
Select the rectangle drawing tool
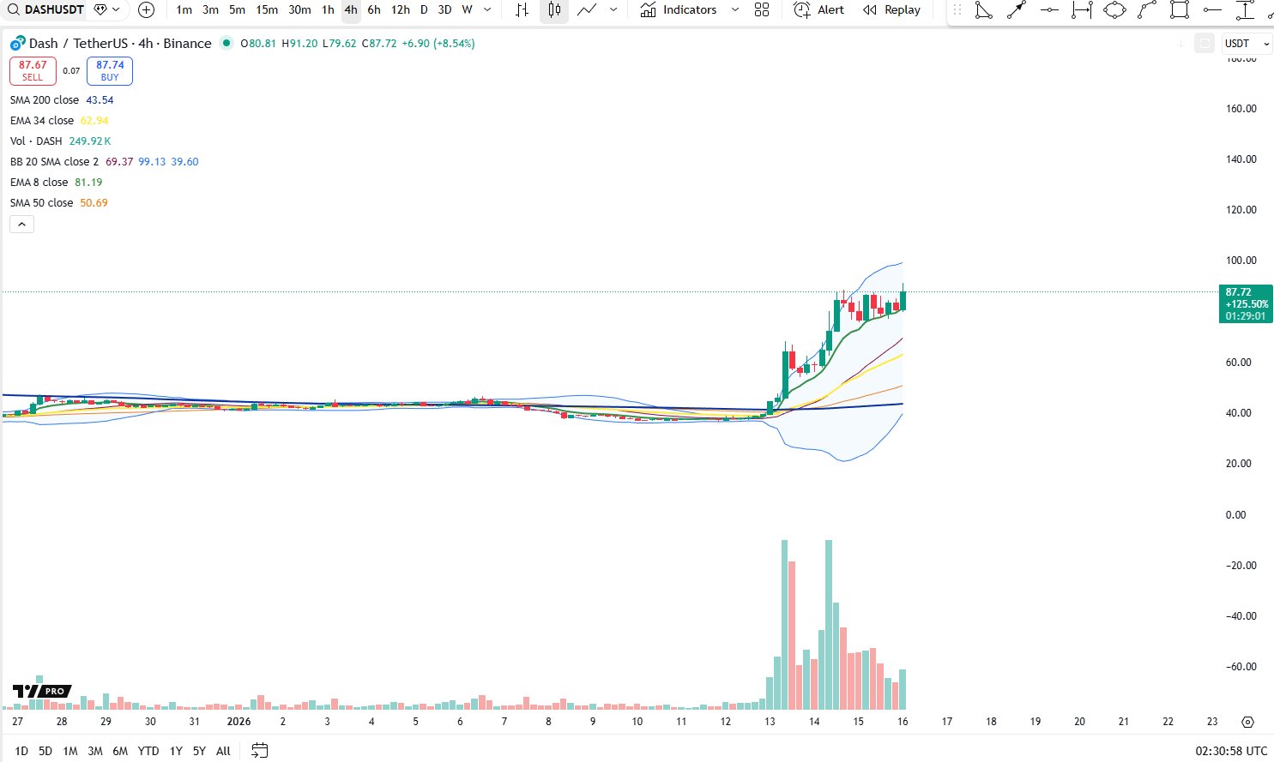(1180, 10)
